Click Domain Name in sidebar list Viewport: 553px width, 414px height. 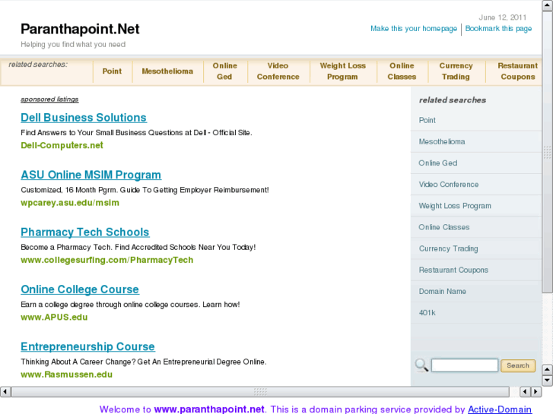pos(442,292)
